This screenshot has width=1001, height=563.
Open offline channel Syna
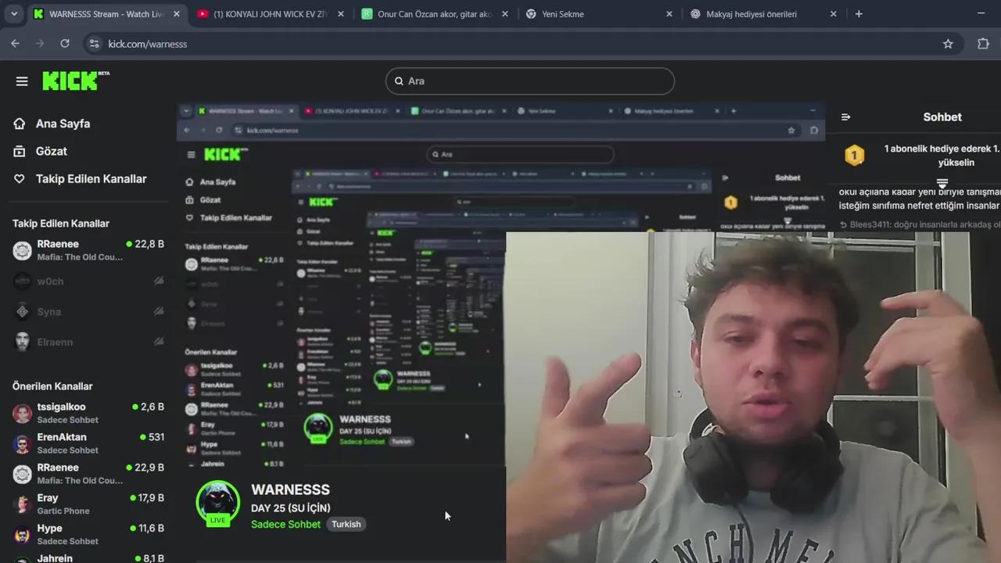coord(88,311)
